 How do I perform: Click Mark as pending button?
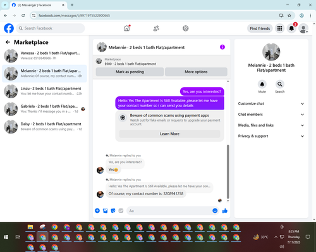(x=130, y=72)
